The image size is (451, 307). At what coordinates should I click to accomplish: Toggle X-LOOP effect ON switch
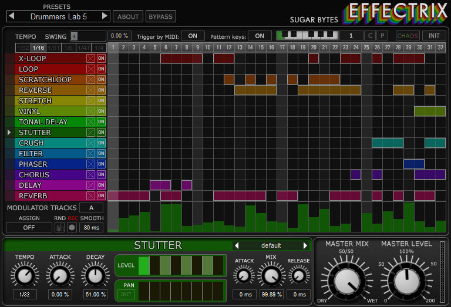(101, 58)
